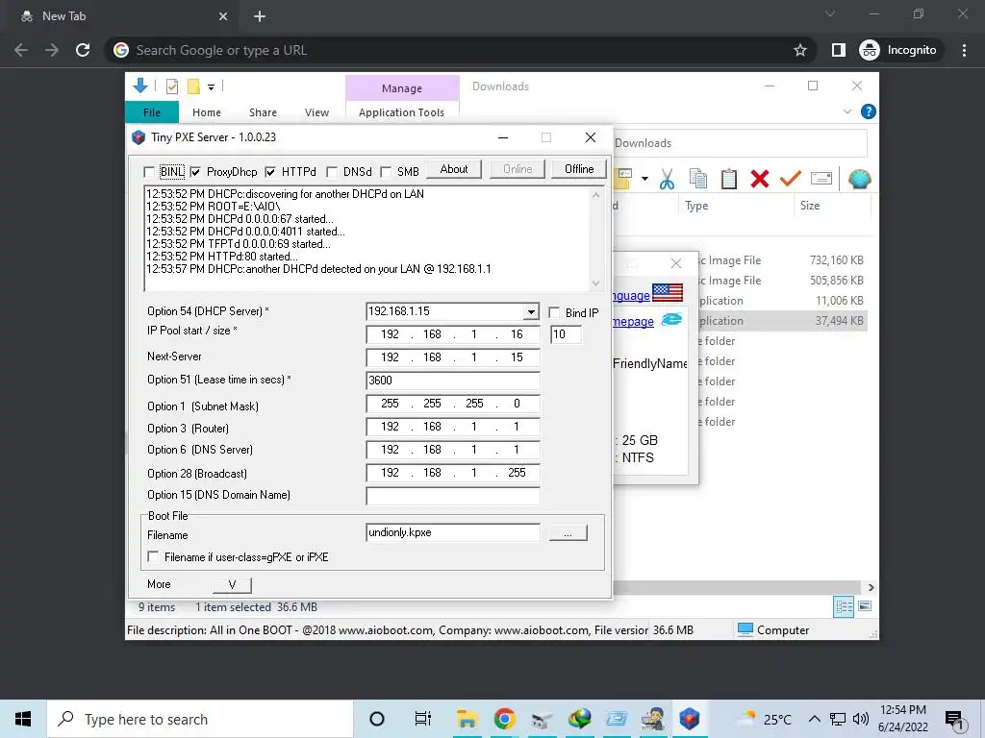This screenshot has height=738, width=985.
Task: Open the Application Tools tab
Action: pos(401,112)
